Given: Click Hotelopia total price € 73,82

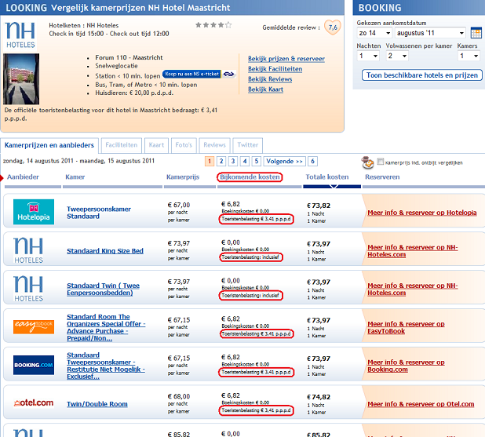Looking at the screenshot, I should (x=319, y=206).
